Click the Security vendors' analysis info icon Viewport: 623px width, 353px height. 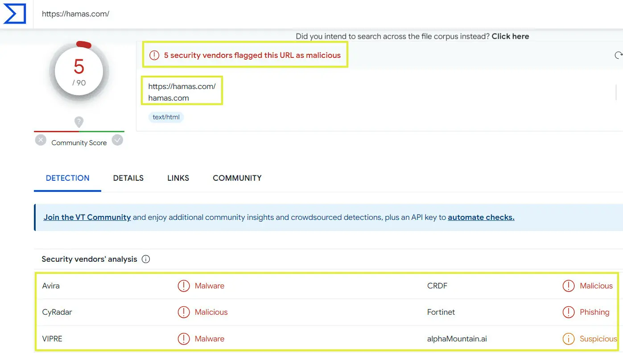click(x=145, y=259)
